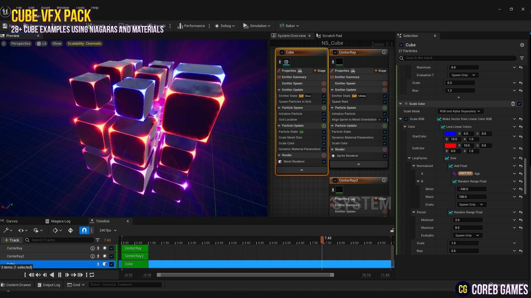The image size is (531, 298).
Task: Open the Baker dropdown in toolbar
Action: pos(289,26)
